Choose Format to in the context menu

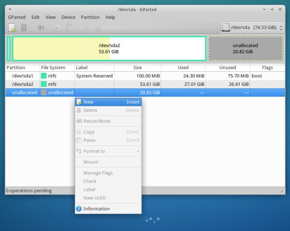tap(108, 151)
